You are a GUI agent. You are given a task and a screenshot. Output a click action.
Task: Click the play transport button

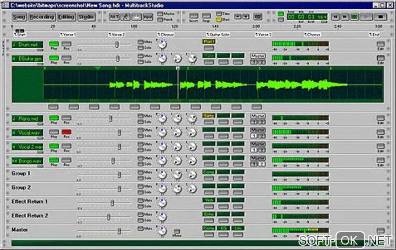[366, 17]
